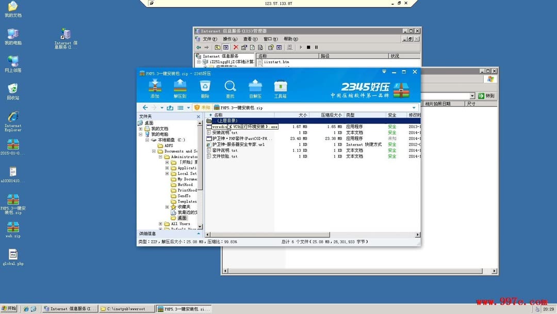Expand the Administrator folder node

160,156
